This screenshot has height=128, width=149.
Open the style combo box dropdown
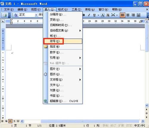pyautogui.click(x=36, y=15)
